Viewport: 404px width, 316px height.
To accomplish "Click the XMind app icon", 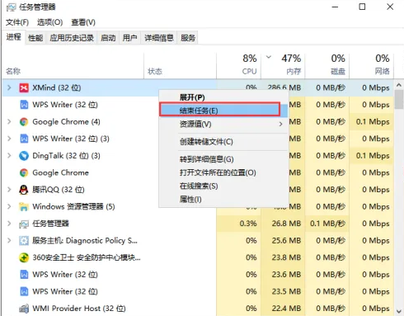I will (24, 87).
